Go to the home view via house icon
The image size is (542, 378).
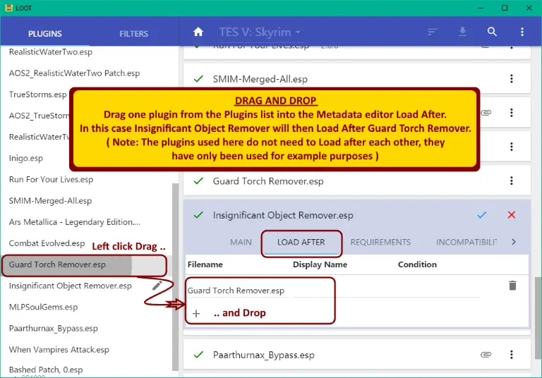coord(198,32)
